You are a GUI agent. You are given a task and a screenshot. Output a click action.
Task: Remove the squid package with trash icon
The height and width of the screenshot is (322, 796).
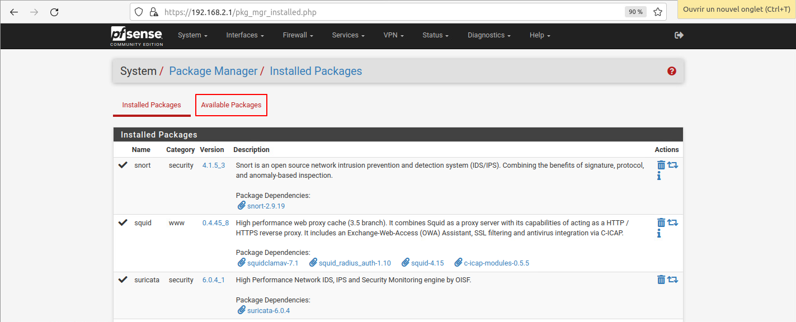click(661, 222)
